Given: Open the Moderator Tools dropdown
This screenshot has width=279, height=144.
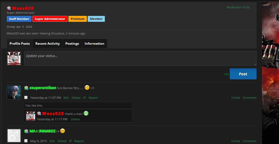Looking at the screenshot, I should [x=238, y=7].
